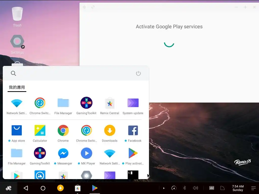This screenshot has width=259, height=194.
Task: Click the taskbar home circle button
Action: click(43, 188)
